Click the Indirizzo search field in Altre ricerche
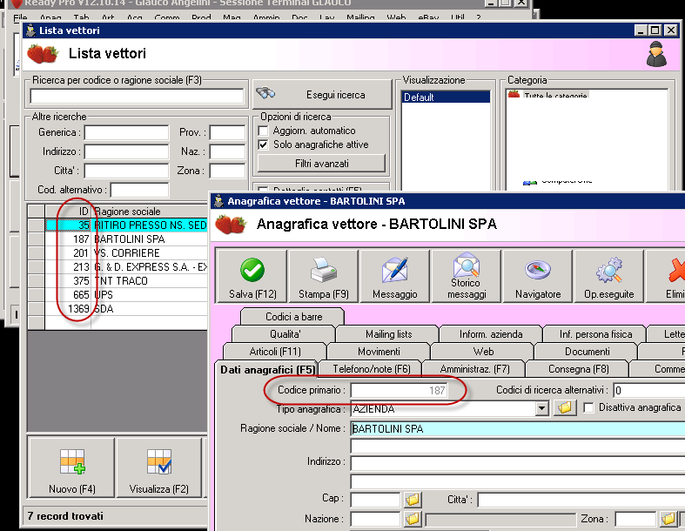Screen dimensions: 685x531 (127, 151)
